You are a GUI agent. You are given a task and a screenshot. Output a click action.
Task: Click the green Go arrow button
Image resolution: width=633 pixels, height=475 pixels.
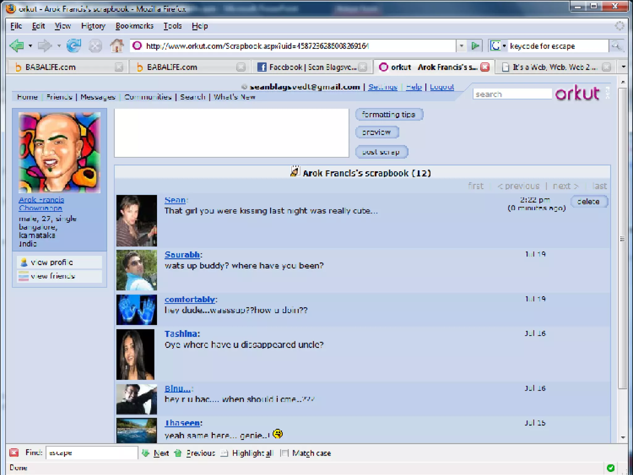click(475, 46)
